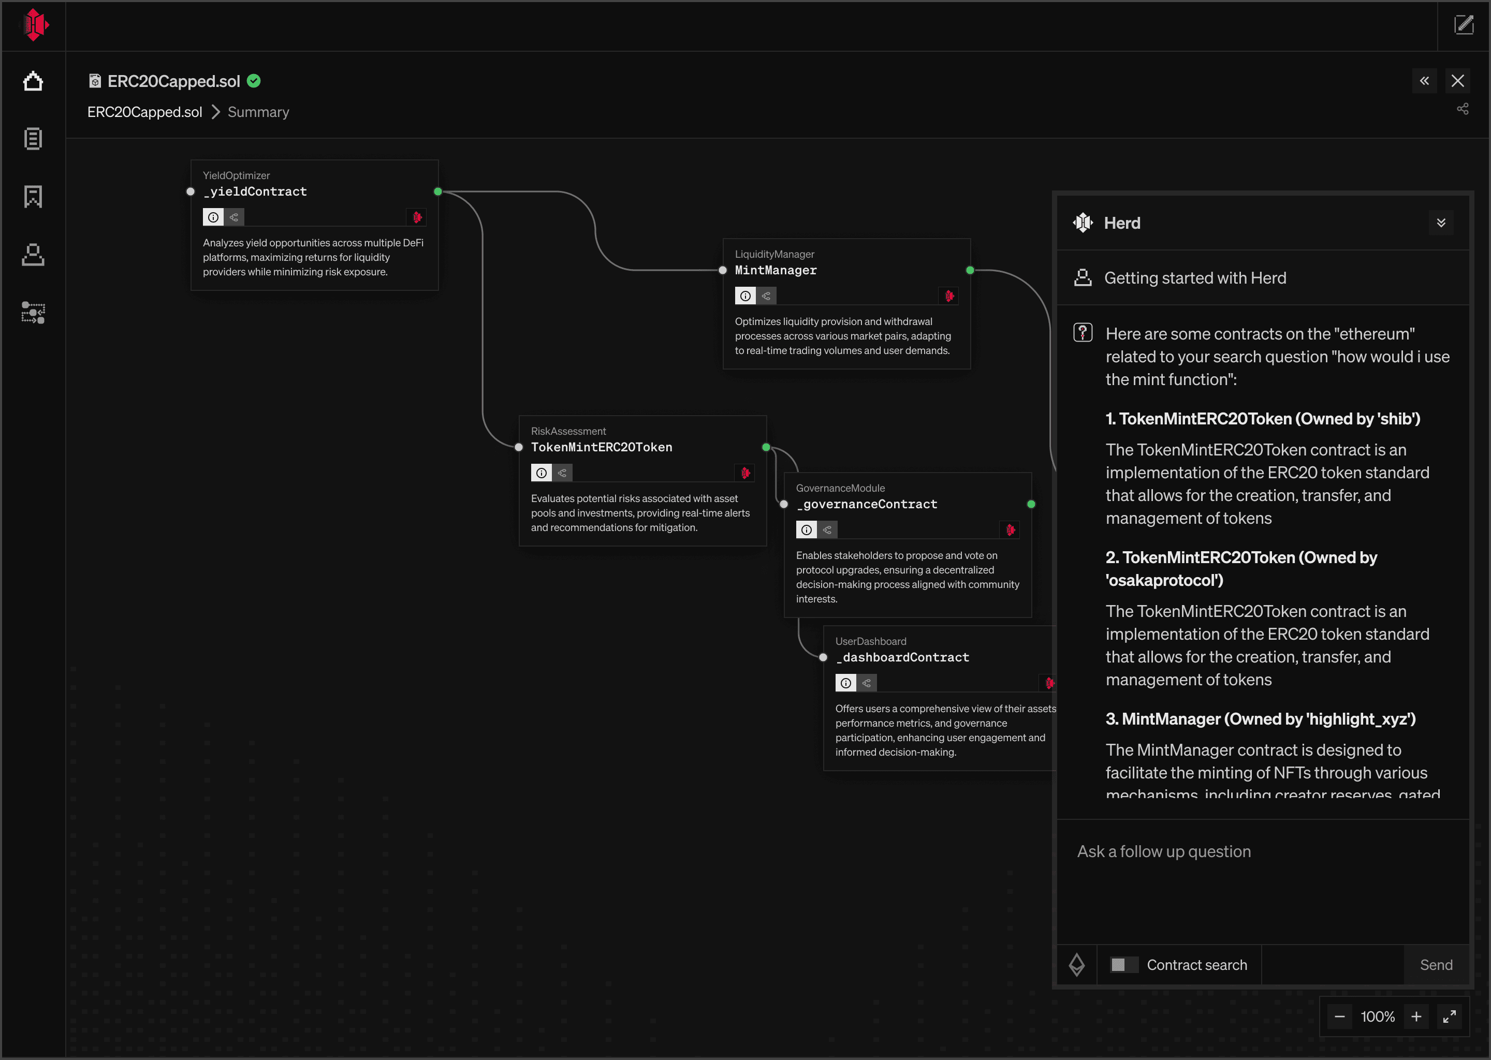Screen dimensions: 1491x1060
Task: Open the bookmarks sidebar icon
Action: point(33,197)
